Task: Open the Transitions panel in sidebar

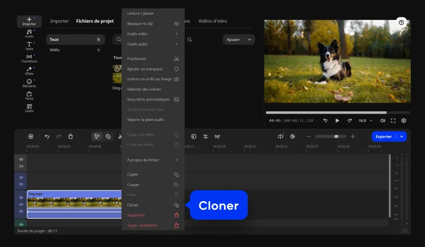Action: pos(29,58)
